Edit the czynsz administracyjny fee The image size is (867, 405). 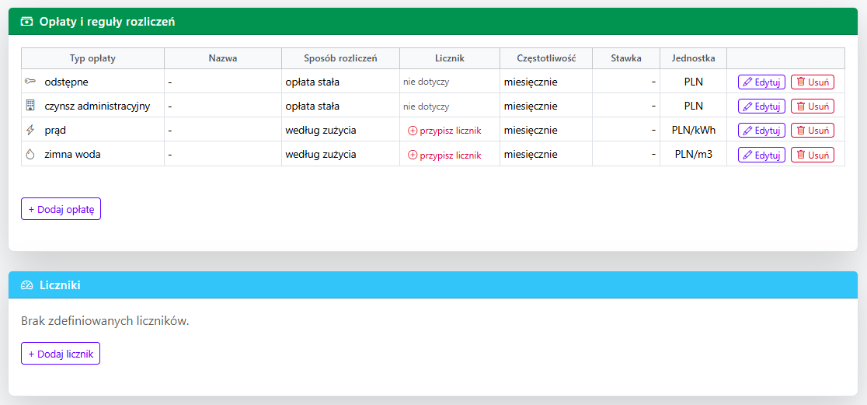[x=761, y=106]
